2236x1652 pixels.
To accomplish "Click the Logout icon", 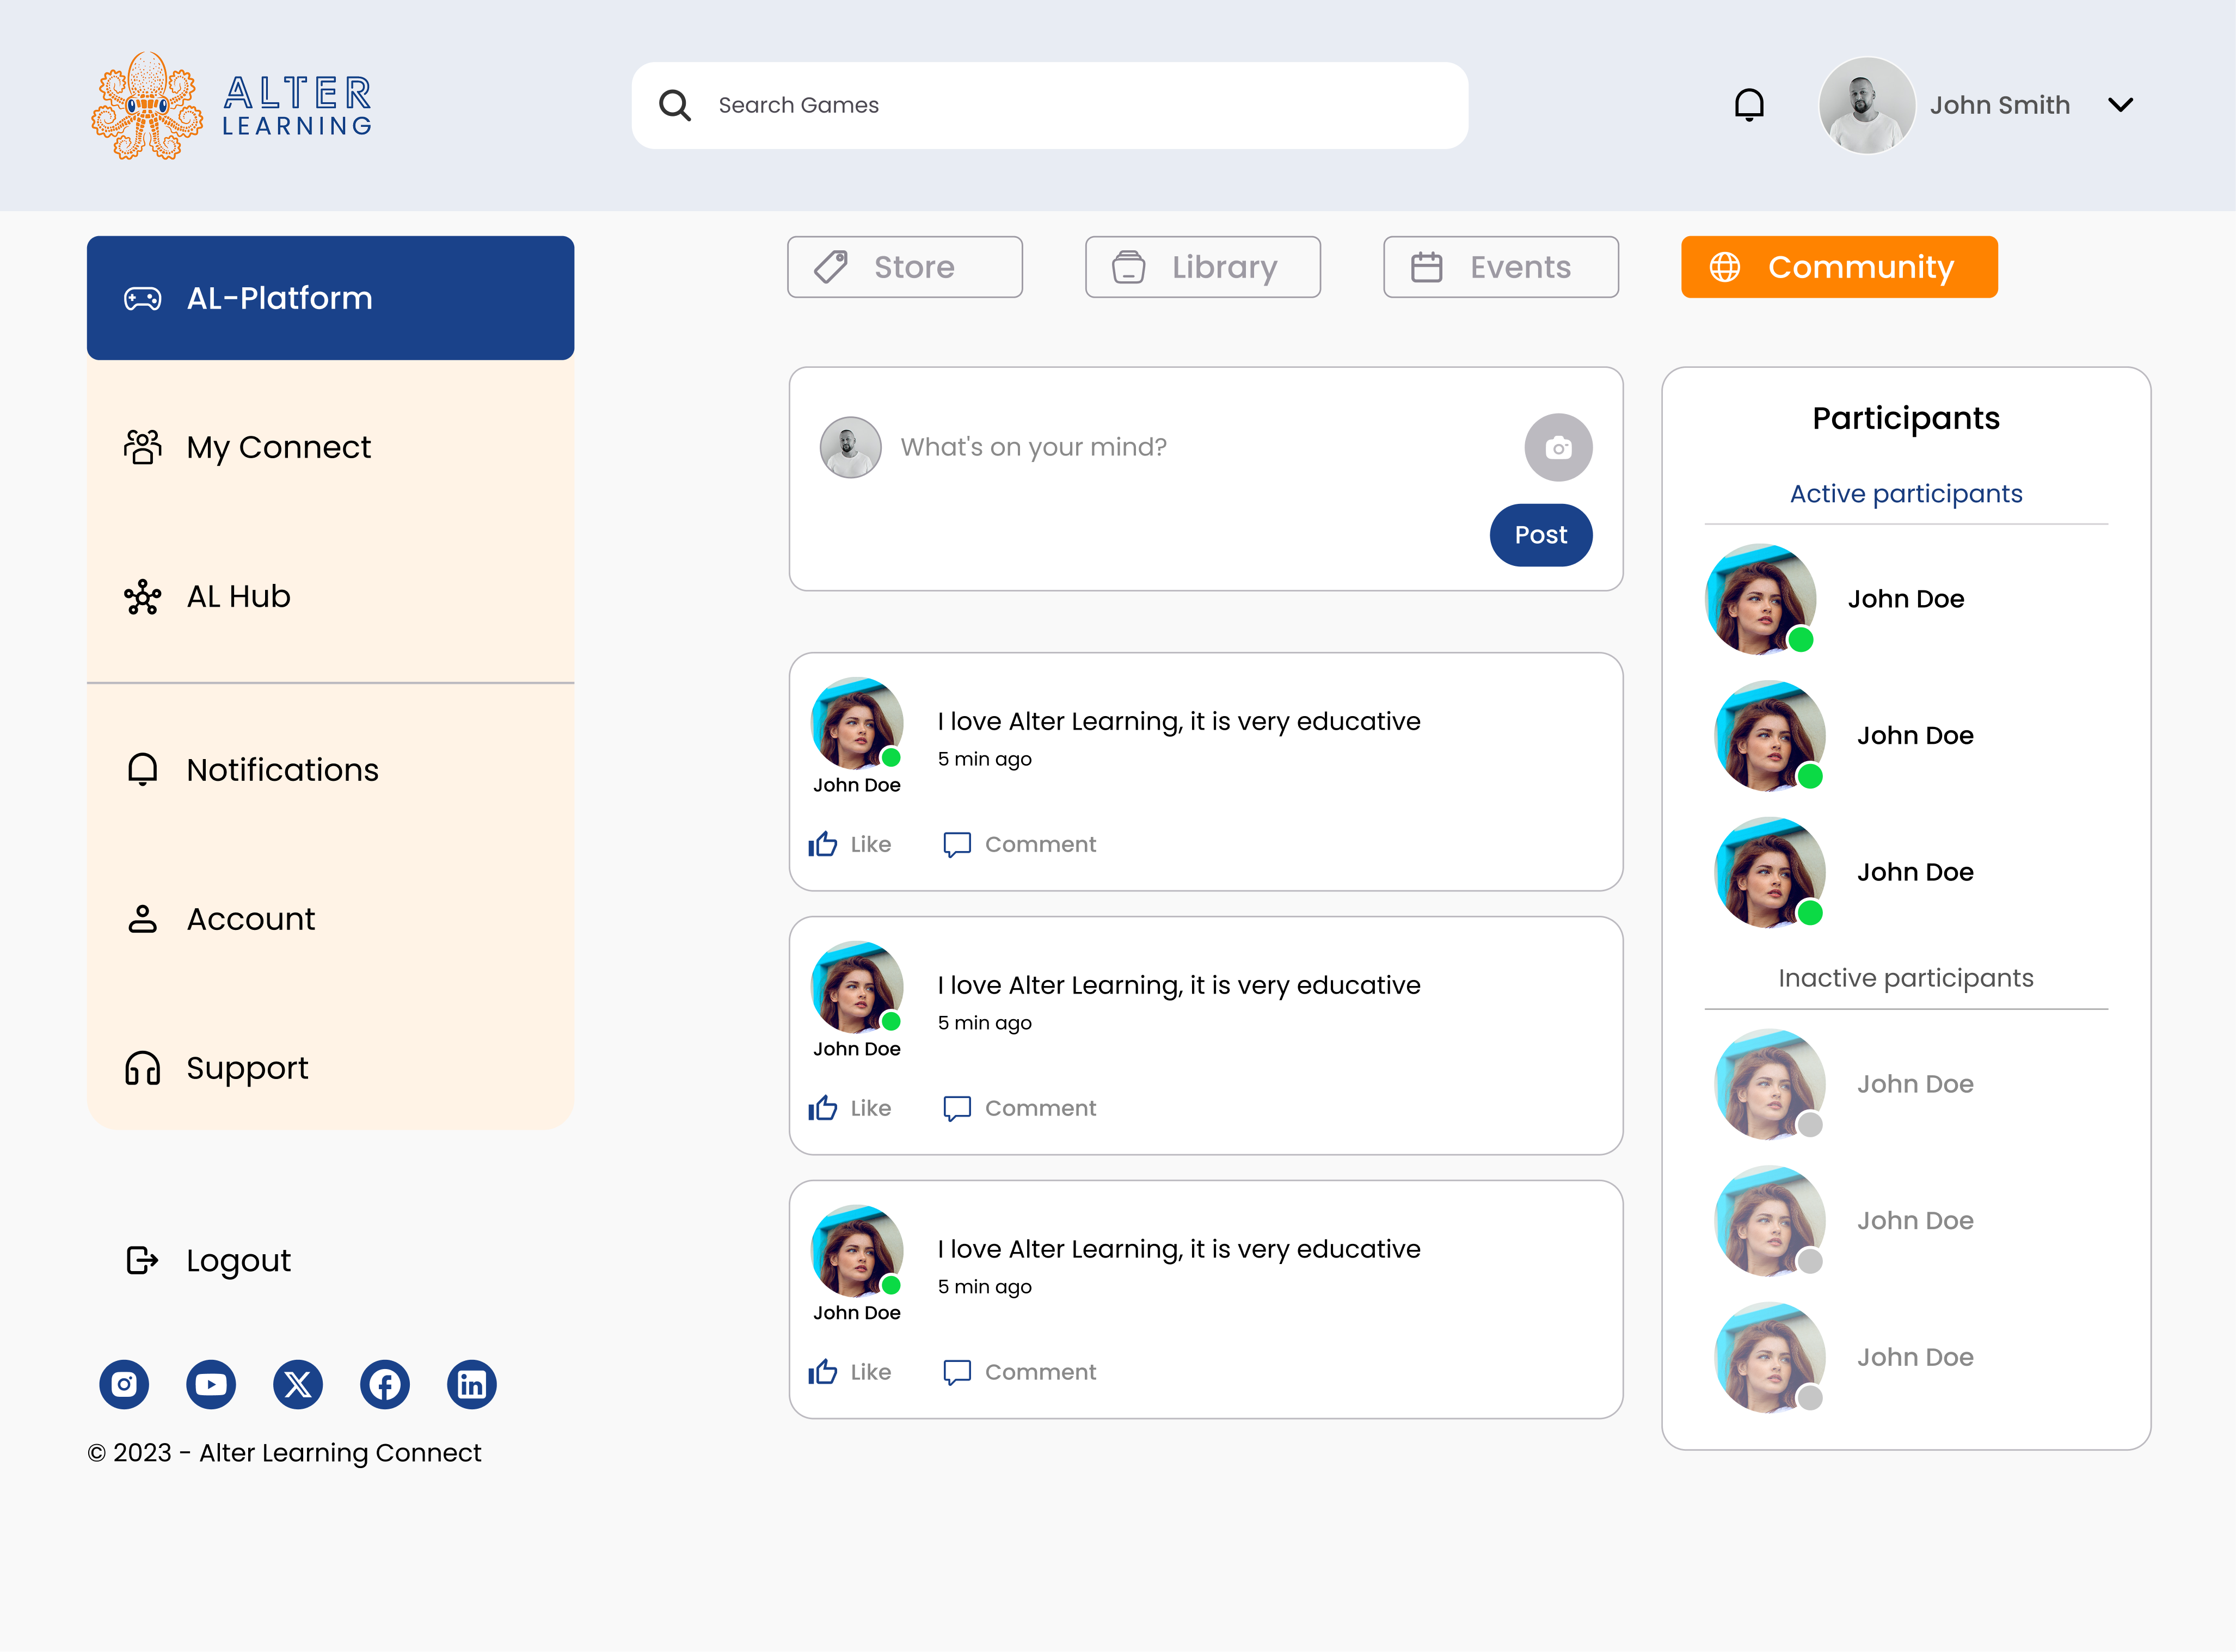I will click(x=141, y=1260).
